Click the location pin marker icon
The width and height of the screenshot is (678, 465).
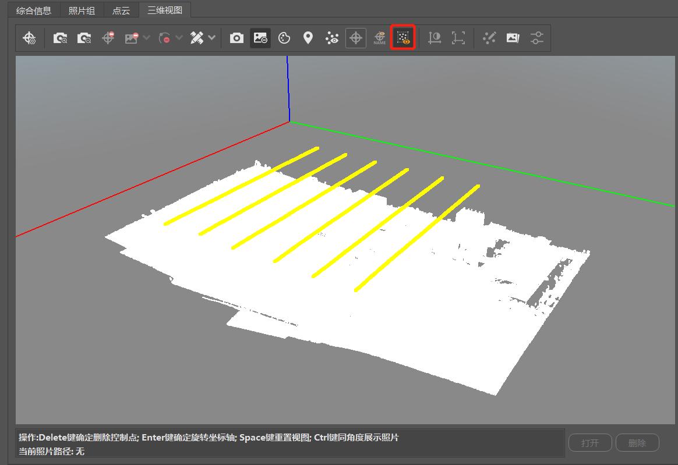pyautogui.click(x=308, y=38)
